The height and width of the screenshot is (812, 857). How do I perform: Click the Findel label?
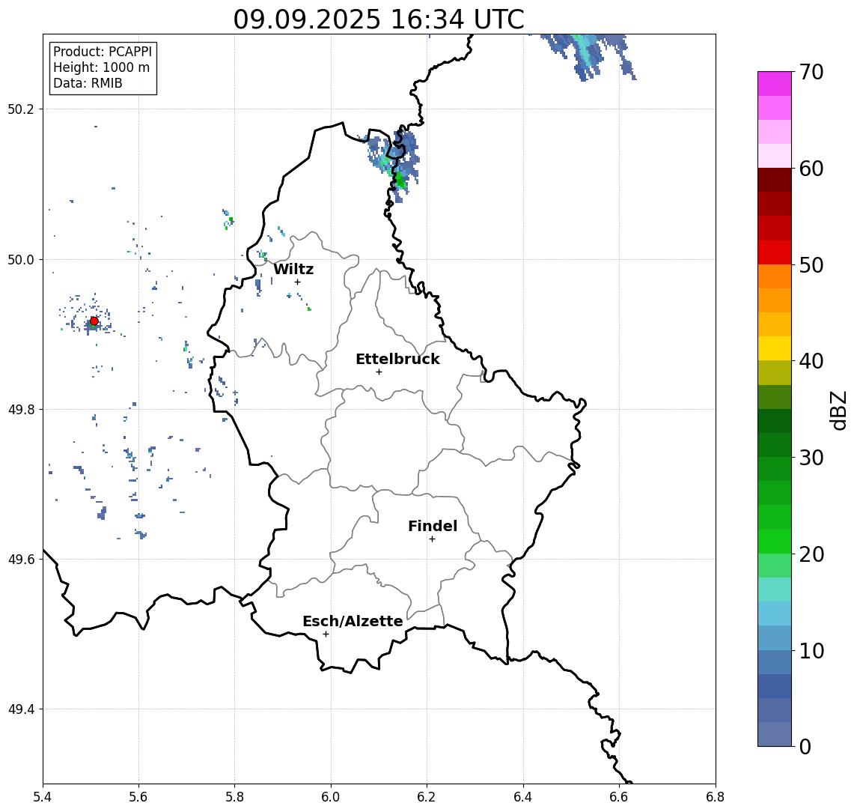(x=433, y=526)
